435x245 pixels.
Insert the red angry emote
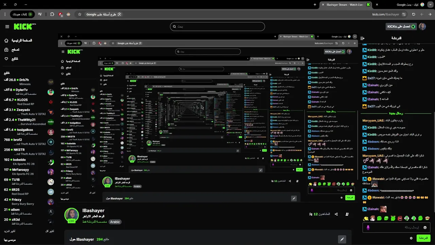pos(400,218)
